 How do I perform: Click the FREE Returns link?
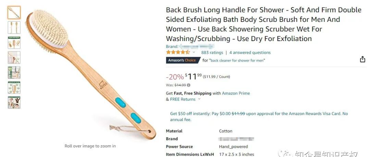pyautogui.click(x=183, y=99)
